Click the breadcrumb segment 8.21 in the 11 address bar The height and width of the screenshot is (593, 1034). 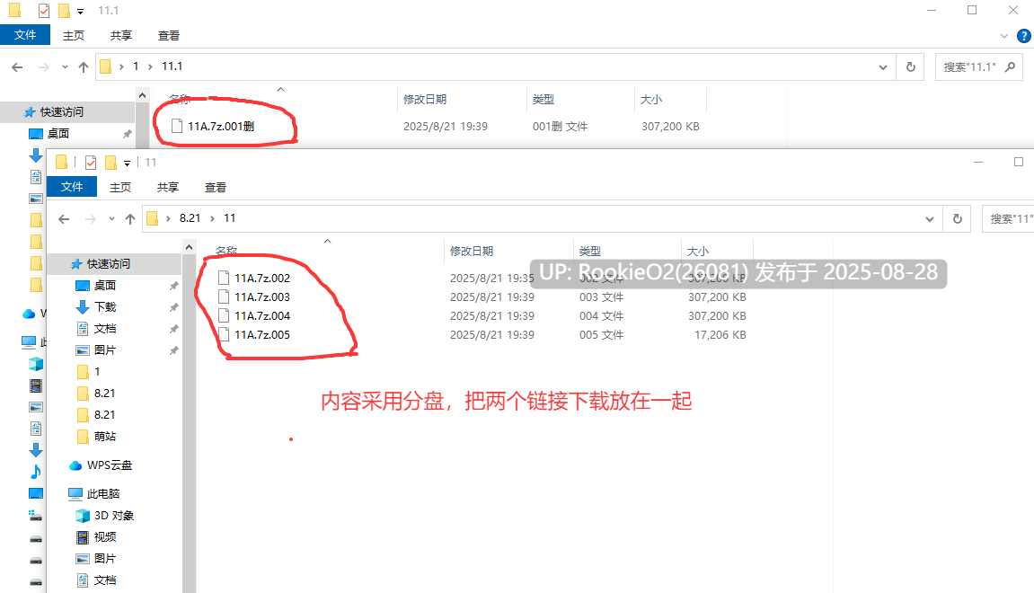pos(190,218)
